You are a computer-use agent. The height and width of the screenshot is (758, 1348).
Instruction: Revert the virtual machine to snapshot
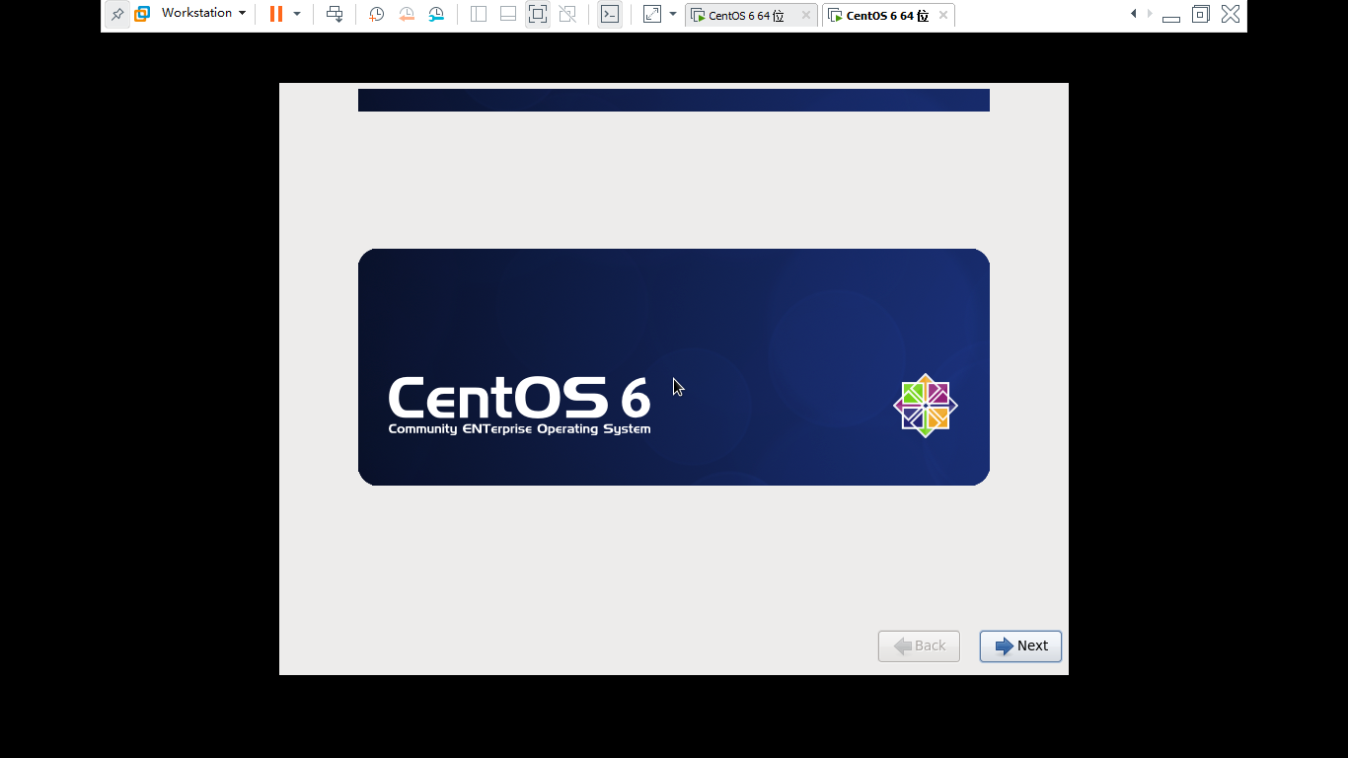(x=407, y=14)
